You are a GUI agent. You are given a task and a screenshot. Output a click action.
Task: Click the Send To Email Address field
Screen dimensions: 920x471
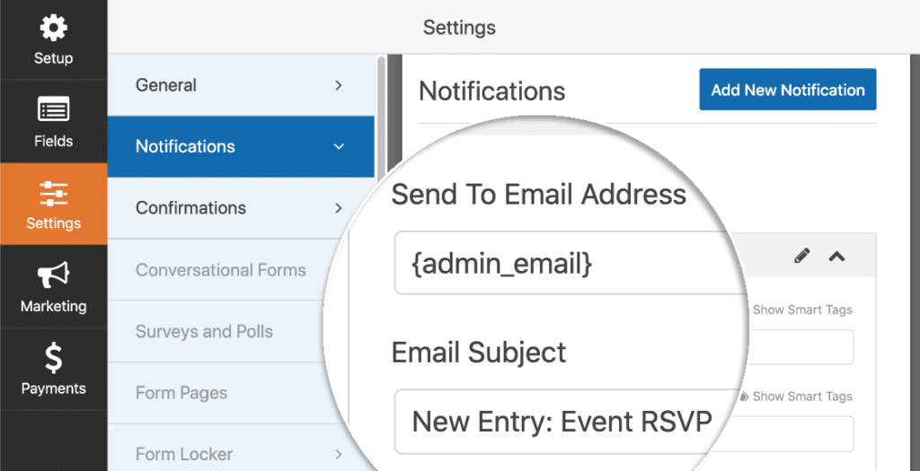[x=569, y=263]
